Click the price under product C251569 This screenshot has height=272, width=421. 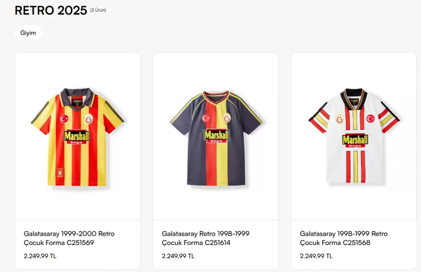click(40, 256)
